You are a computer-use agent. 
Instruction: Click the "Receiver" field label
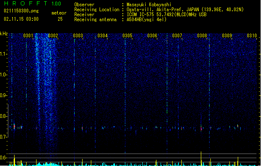coord(84,15)
